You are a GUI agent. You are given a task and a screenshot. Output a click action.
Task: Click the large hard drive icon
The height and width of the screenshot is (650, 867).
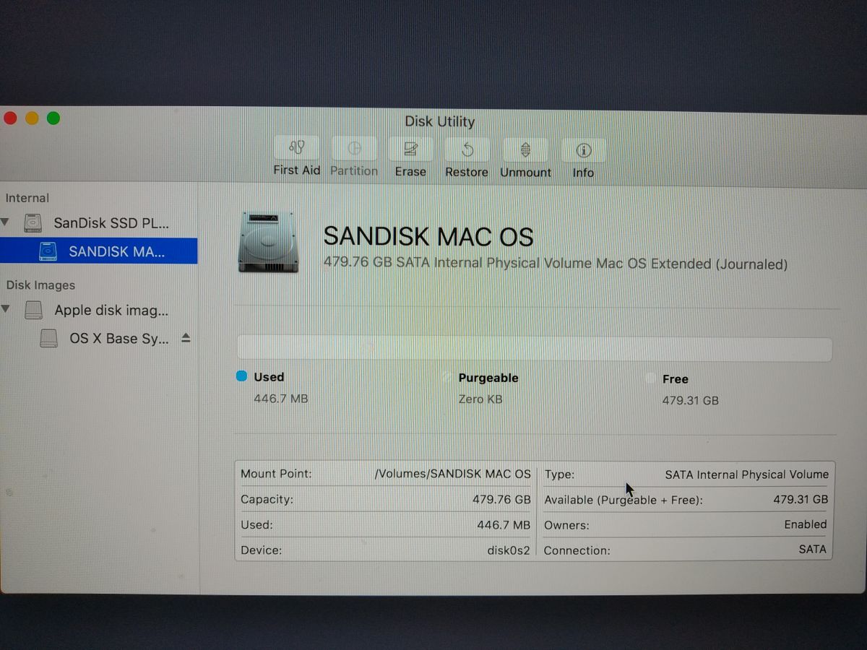point(268,242)
